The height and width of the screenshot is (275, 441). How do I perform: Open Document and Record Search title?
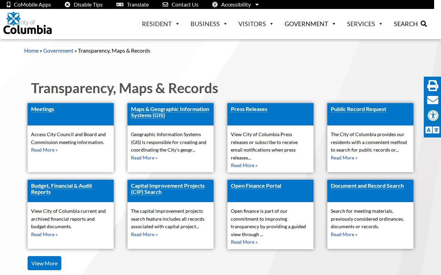coord(367,186)
